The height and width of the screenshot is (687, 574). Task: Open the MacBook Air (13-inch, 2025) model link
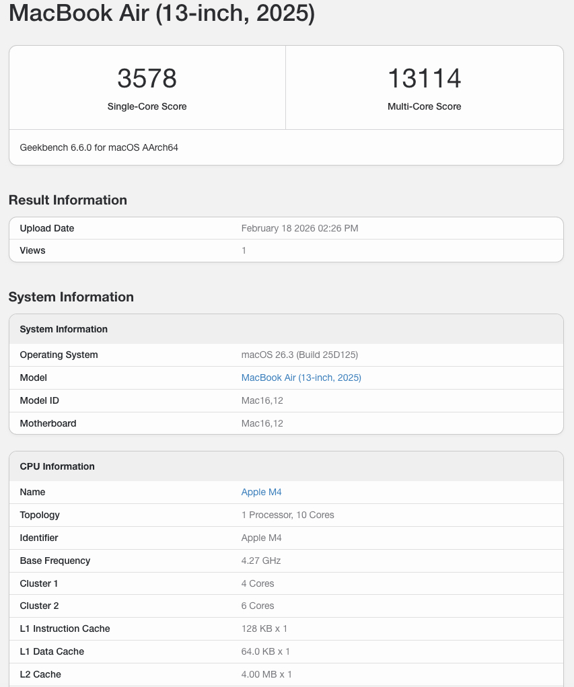(301, 377)
